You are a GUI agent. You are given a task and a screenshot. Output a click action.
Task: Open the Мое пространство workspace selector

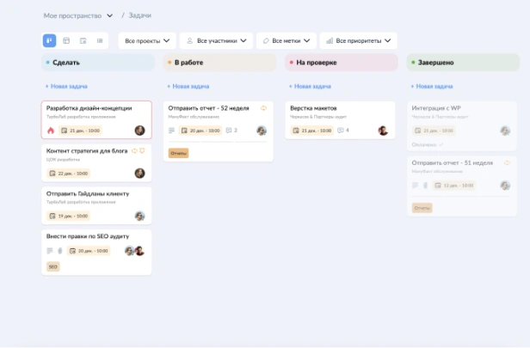click(77, 15)
